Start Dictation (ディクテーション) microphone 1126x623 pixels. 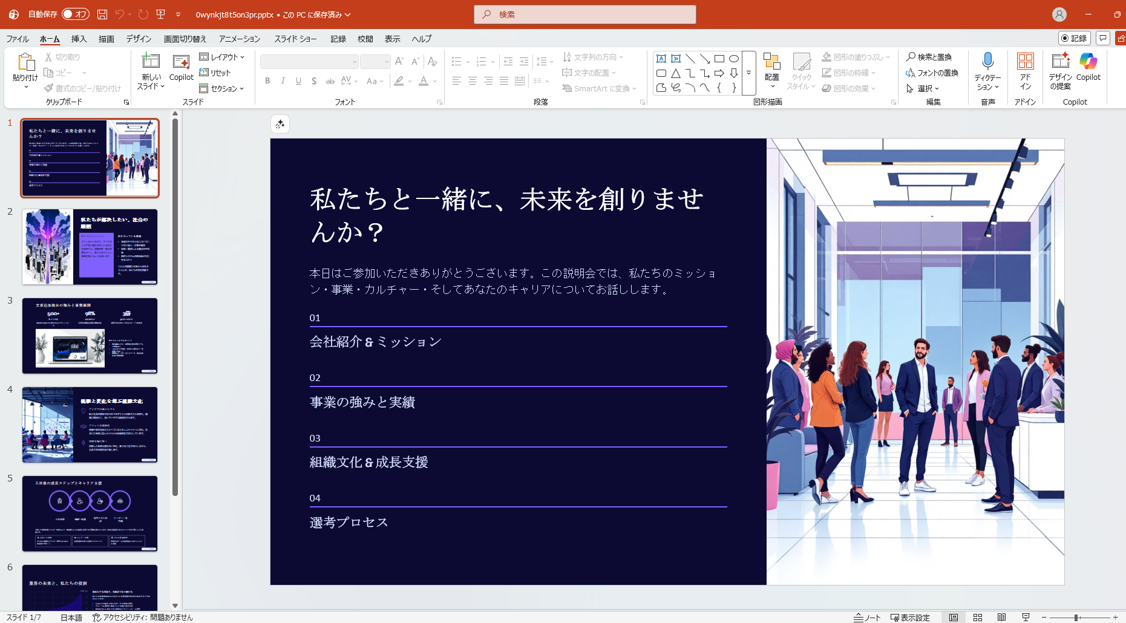(987, 62)
